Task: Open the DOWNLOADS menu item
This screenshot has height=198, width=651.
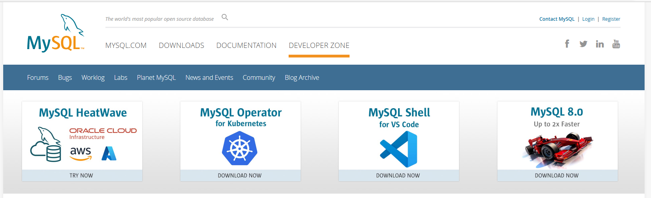Action: coord(182,46)
